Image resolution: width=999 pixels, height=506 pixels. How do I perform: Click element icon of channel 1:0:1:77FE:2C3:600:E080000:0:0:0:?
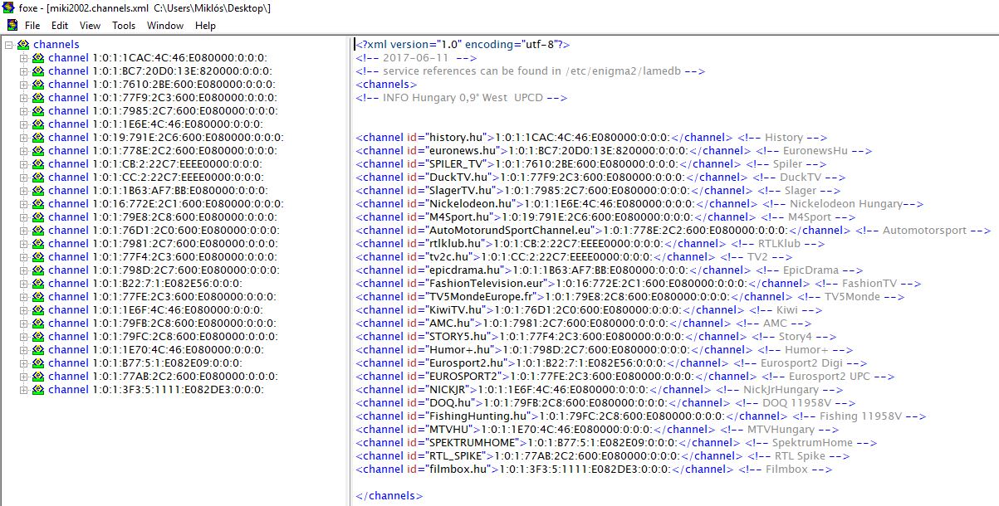(38, 297)
